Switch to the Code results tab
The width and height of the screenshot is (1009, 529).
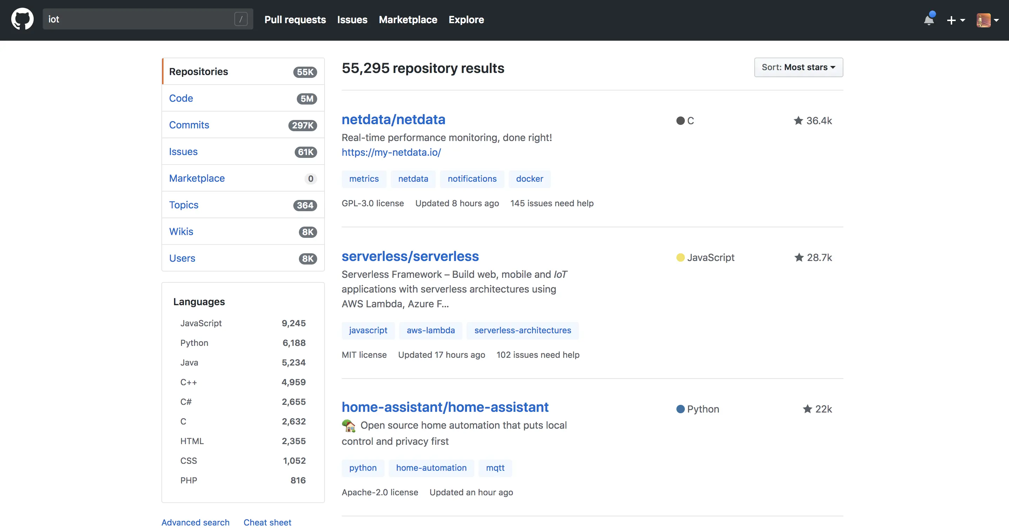(x=181, y=98)
